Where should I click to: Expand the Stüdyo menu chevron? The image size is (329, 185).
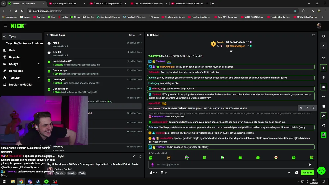pyautogui.click(x=39, y=64)
